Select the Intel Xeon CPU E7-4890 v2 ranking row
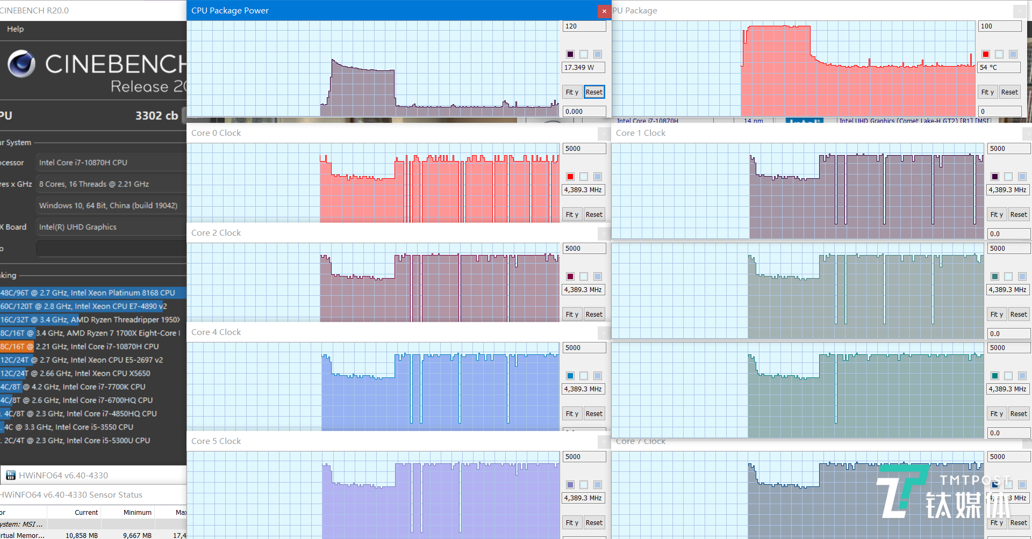The height and width of the screenshot is (539, 1032). 93,307
